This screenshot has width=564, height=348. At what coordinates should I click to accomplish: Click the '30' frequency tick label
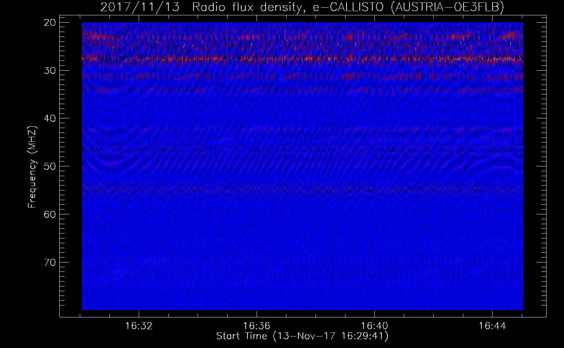[50, 70]
